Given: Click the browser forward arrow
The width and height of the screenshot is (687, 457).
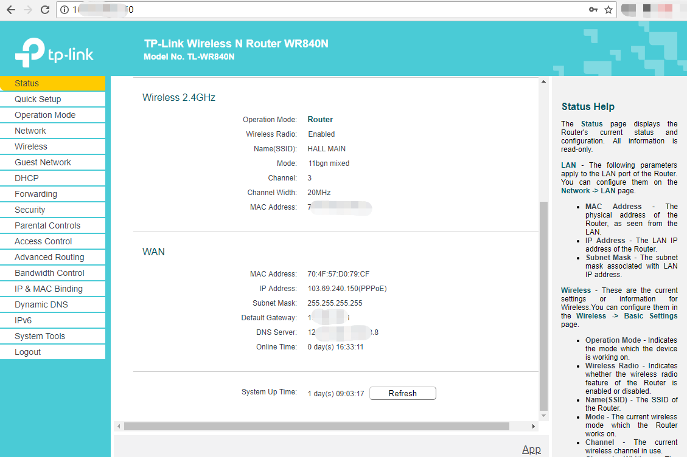Looking at the screenshot, I should pos(28,10).
